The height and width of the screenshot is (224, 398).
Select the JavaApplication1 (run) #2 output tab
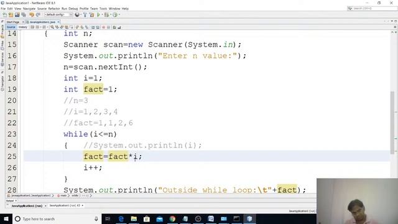[x=65, y=205]
